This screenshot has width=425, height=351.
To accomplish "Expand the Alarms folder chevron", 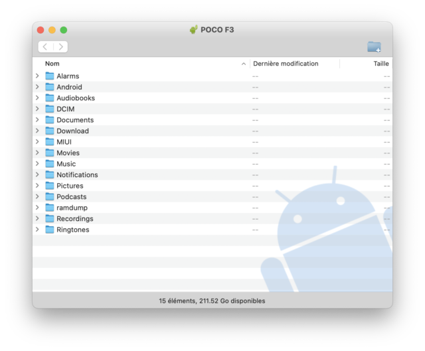I will pos(37,76).
